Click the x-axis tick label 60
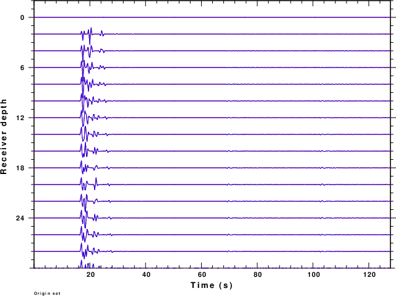This screenshot has width=396, height=296. (202, 275)
